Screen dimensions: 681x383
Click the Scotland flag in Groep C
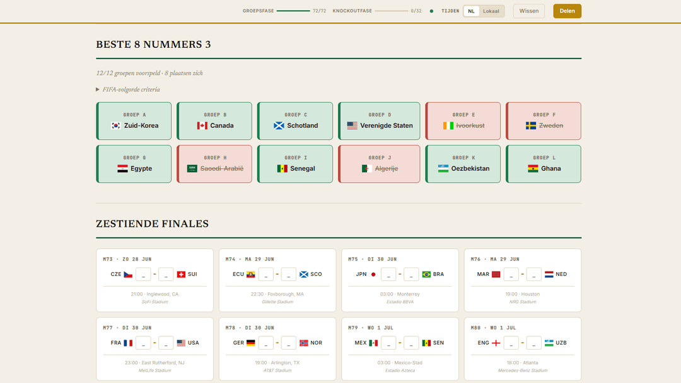[x=279, y=126]
